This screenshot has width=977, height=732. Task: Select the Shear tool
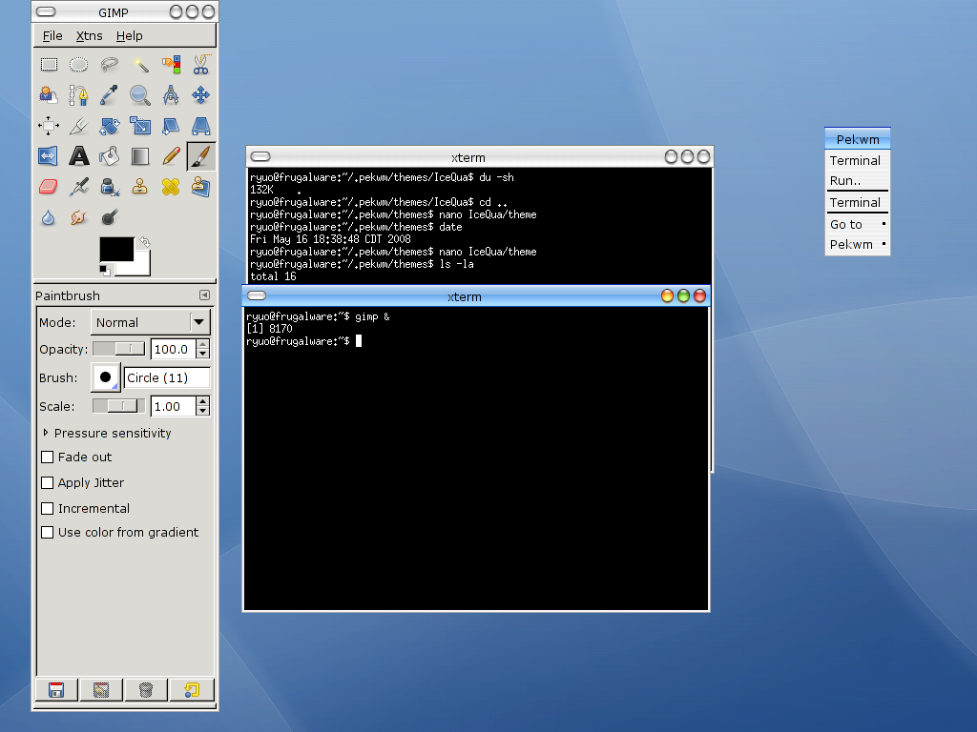[171, 125]
